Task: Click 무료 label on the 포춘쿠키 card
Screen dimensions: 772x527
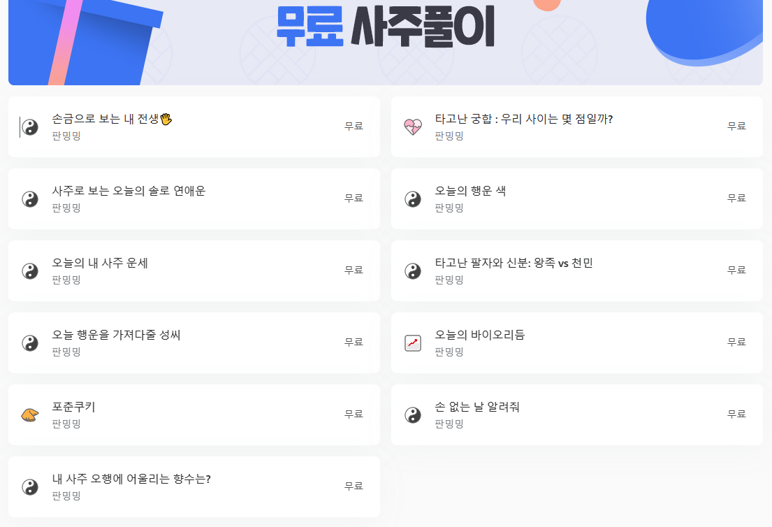Action: coord(353,414)
